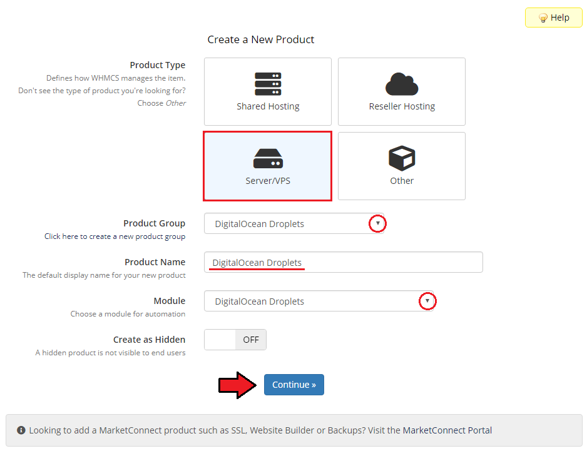Click into the Product Name input field
The image size is (587, 456).
(344, 262)
